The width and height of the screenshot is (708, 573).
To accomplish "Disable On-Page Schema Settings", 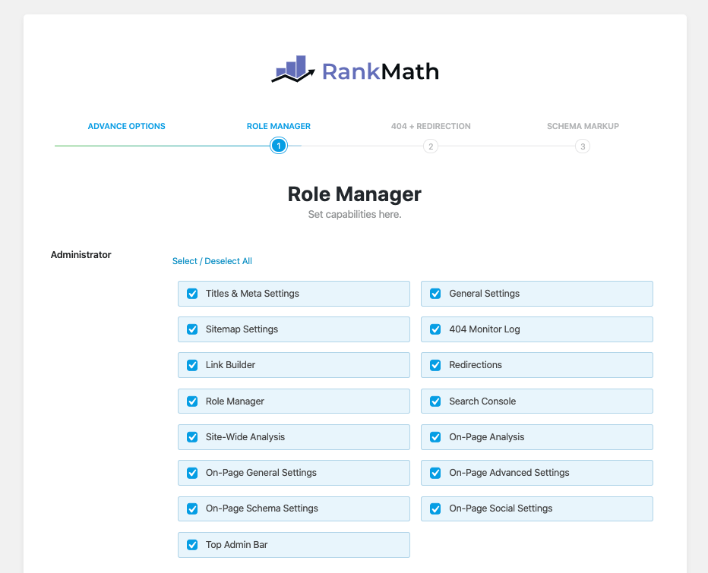I will (192, 509).
